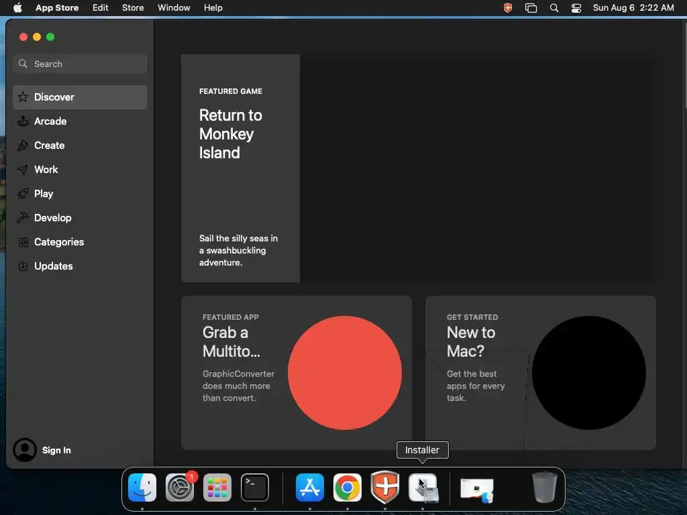
Task: Click the page scrollbar at right edge
Action: [x=684, y=66]
